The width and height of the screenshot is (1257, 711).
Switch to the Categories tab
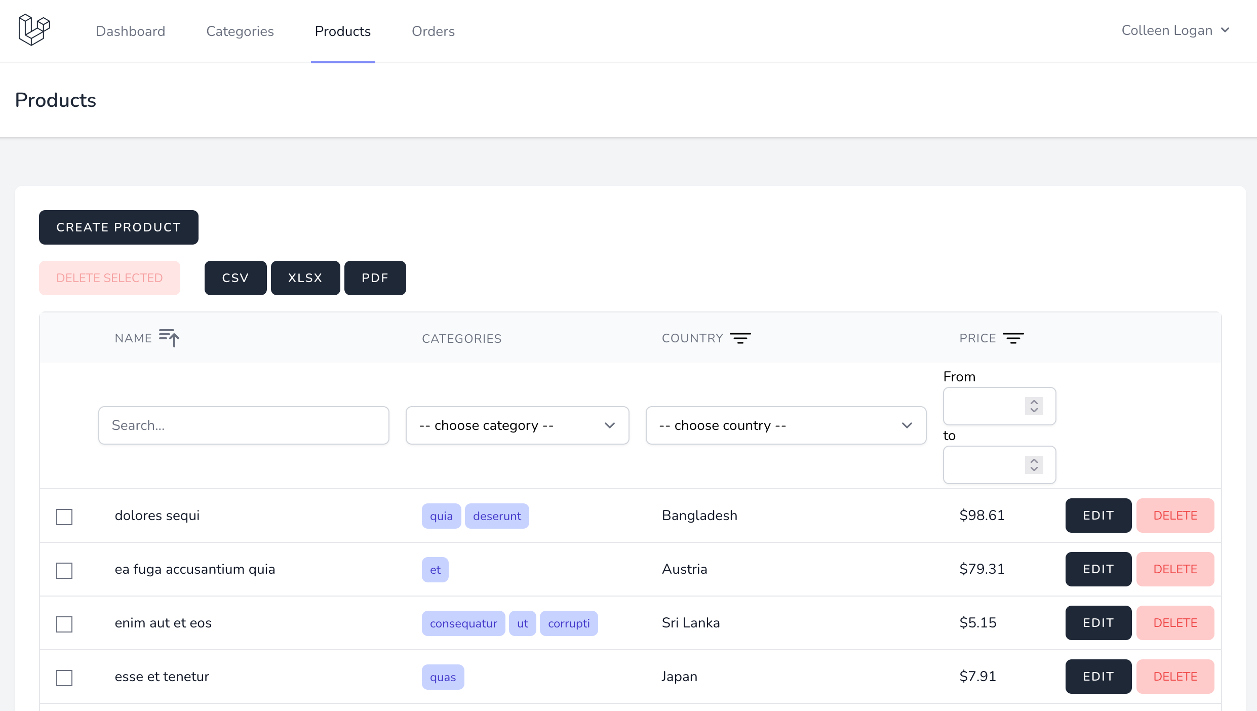[240, 31]
